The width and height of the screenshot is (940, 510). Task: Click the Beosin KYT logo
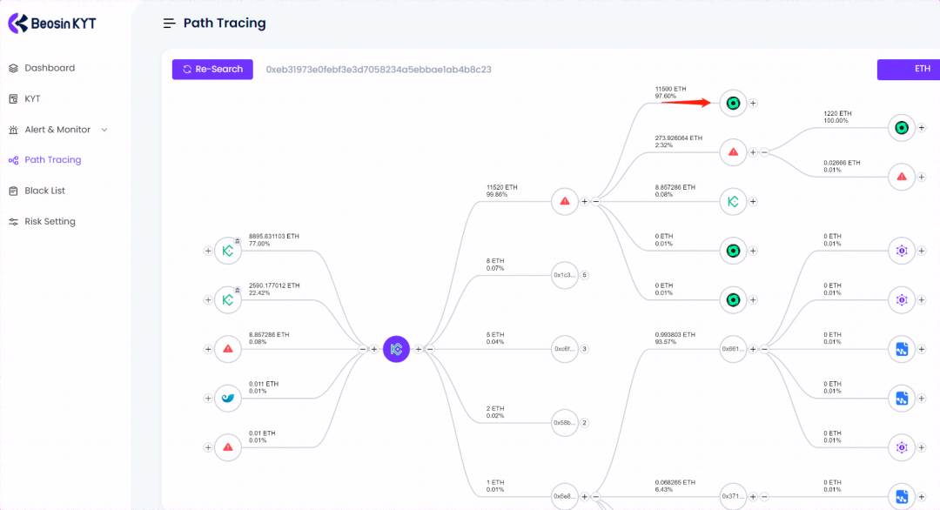[54, 23]
